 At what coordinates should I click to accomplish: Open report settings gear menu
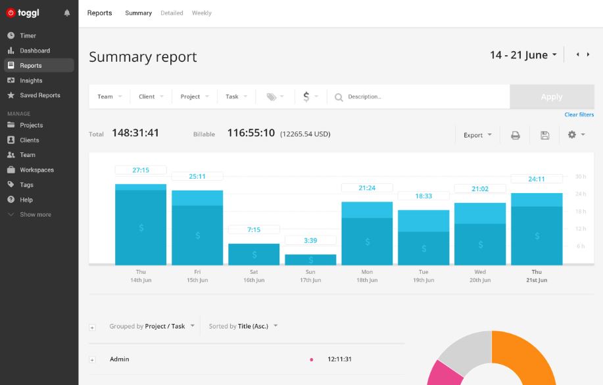coord(575,135)
